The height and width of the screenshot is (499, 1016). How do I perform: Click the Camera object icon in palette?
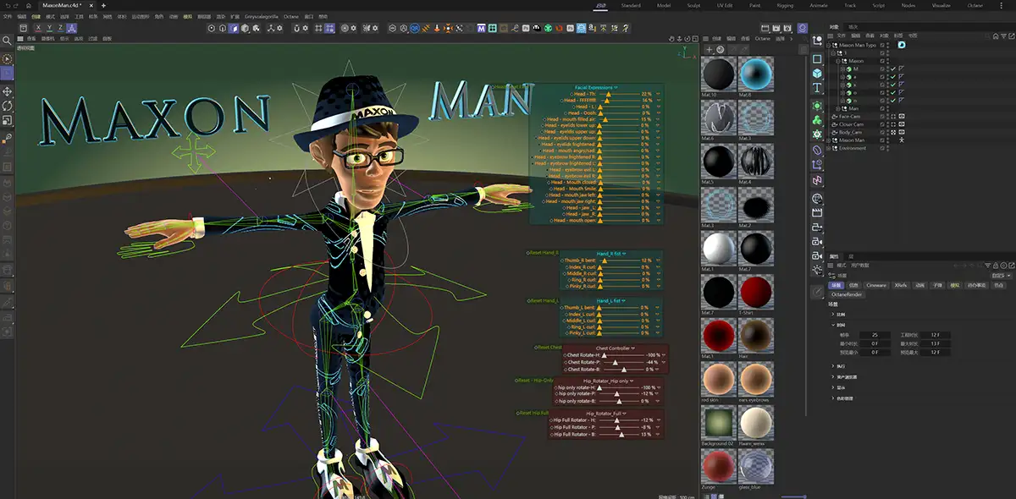817,242
